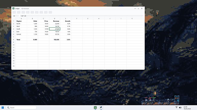The width and height of the screenshot is (197, 110).
Task: Select row 8 header for Total
Action: 14,40
